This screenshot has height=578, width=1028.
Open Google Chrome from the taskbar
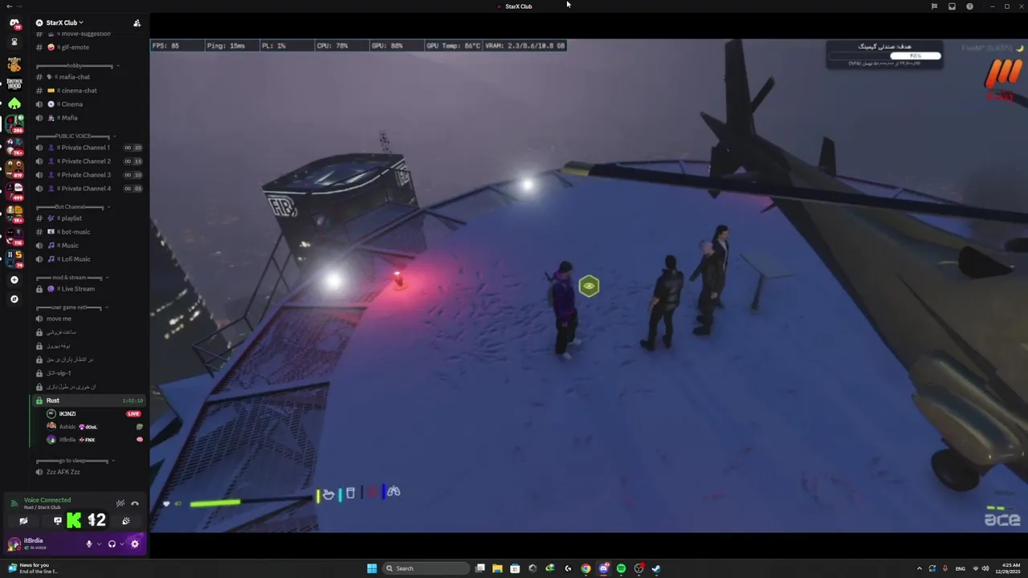585,568
